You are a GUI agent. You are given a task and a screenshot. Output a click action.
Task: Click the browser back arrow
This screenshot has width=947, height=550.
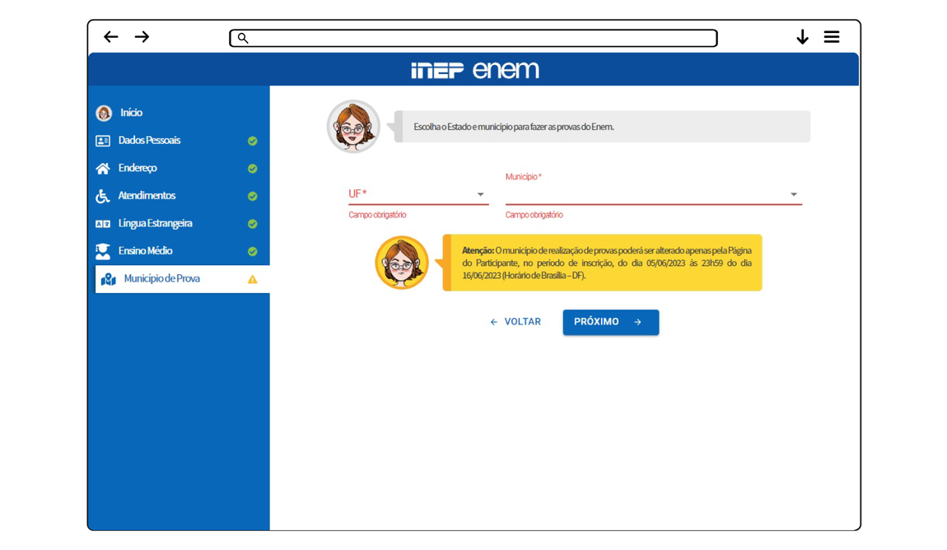[111, 37]
